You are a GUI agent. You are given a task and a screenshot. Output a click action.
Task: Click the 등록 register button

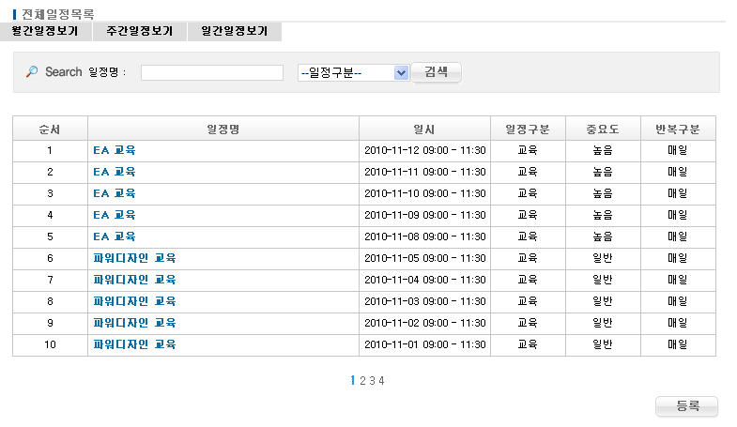[x=686, y=406]
